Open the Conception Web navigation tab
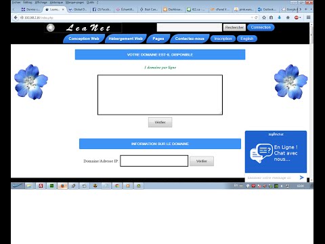The height and width of the screenshot is (244, 325). [84, 39]
